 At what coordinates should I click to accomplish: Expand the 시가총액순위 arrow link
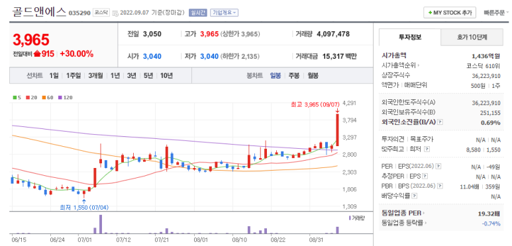419,65
